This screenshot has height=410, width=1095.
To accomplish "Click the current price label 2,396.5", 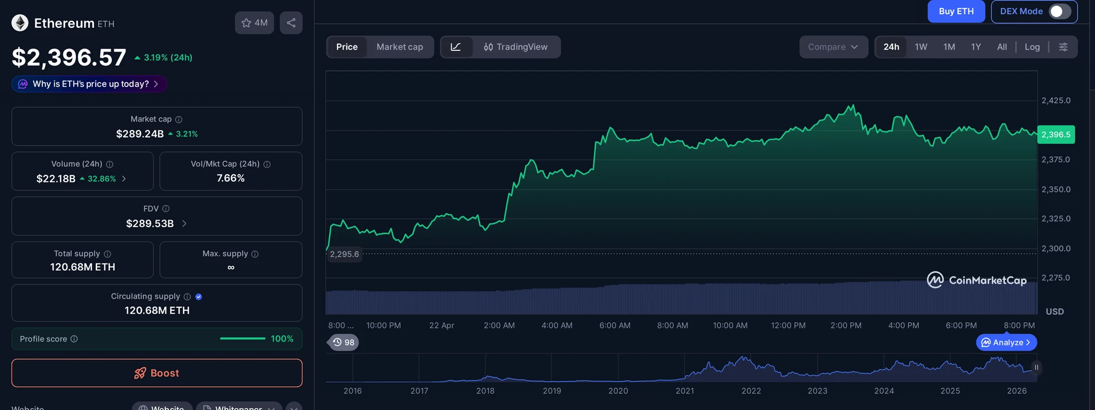I will (1056, 135).
